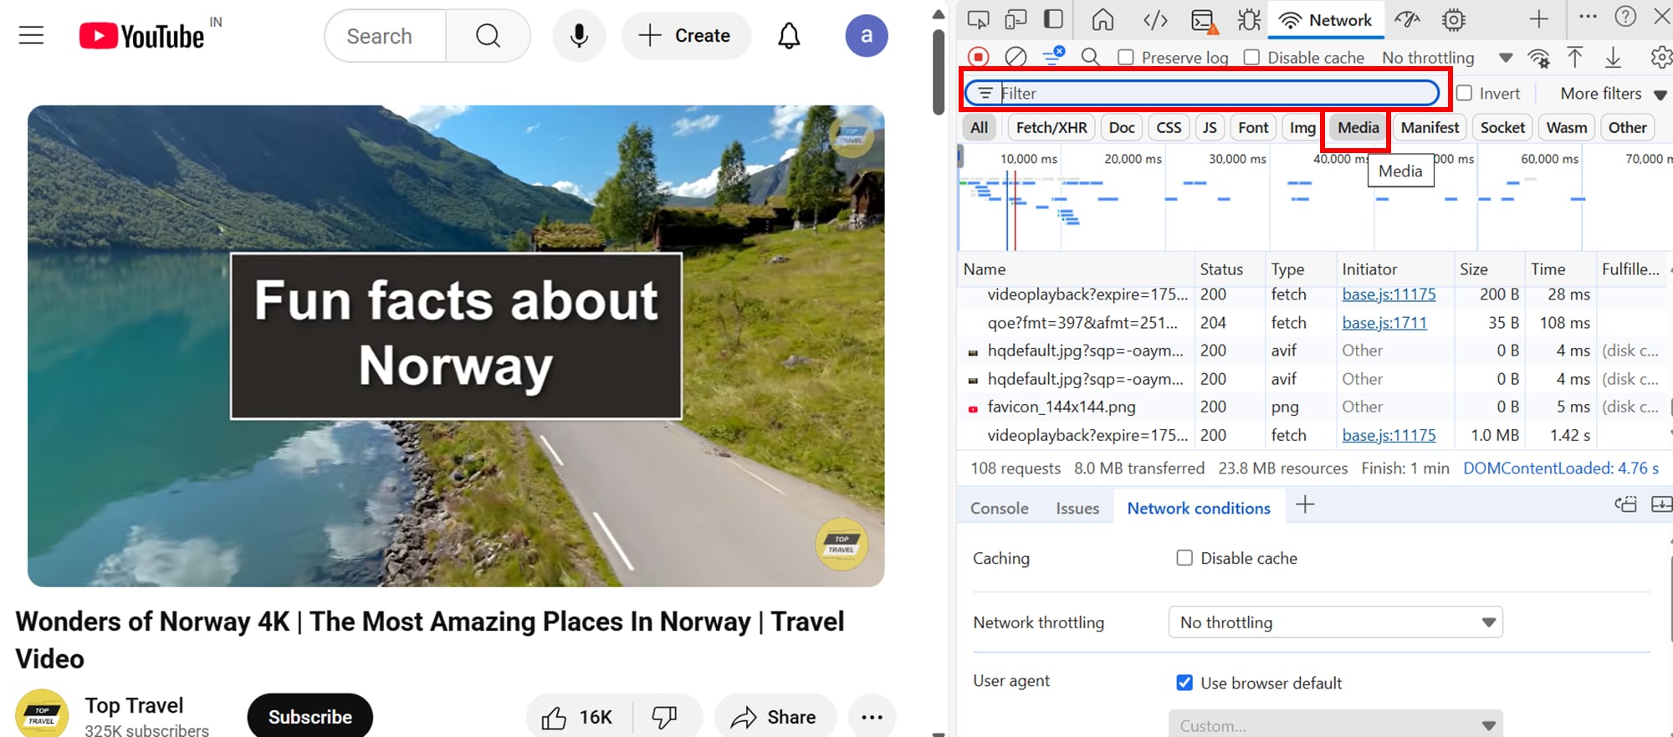Filter requests by Img type

coord(1302,127)
